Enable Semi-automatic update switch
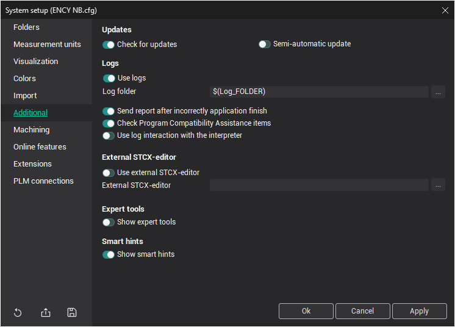The image size is (455, 327). (265, 45)
